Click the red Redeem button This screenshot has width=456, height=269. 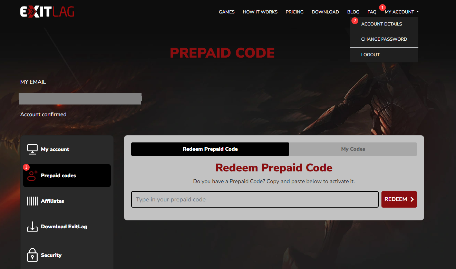click(x=399, y=199)
